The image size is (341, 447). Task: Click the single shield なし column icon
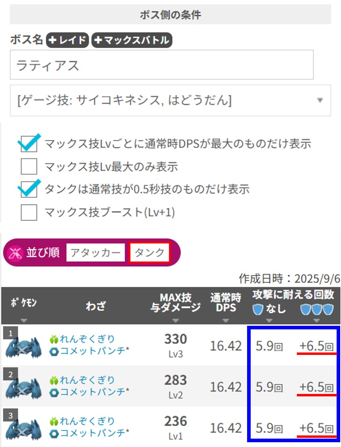click(x=258, y=309)
